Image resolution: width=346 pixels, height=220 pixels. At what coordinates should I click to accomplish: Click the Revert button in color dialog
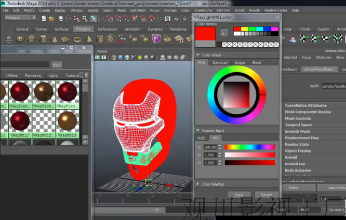click(x=267, y=195)
